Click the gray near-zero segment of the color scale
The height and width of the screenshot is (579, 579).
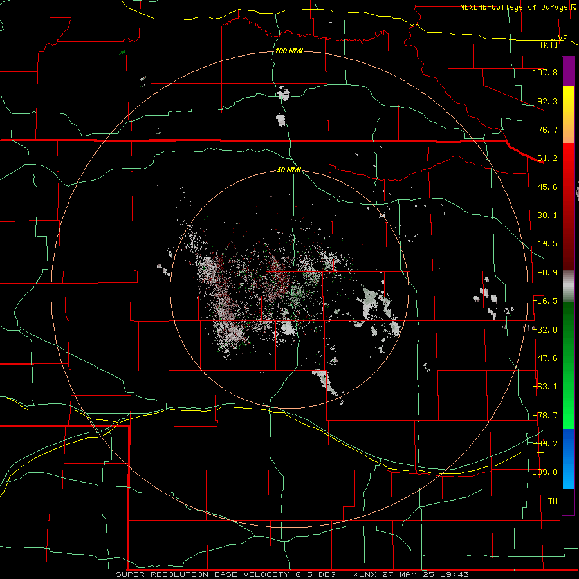tap(568, 286)
